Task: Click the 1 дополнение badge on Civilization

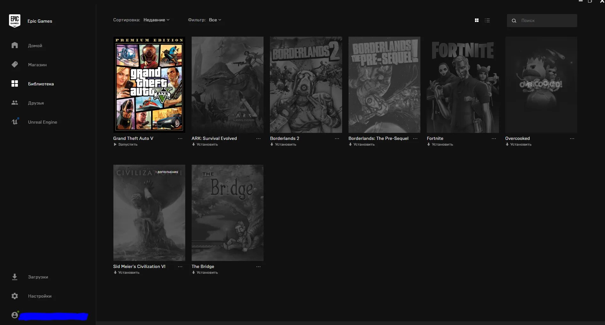Action: [167, 172]
